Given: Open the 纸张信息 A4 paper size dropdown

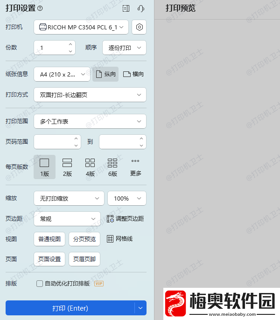Looking at the screenshot, I should pyautogui.click(x=62, y=74).
